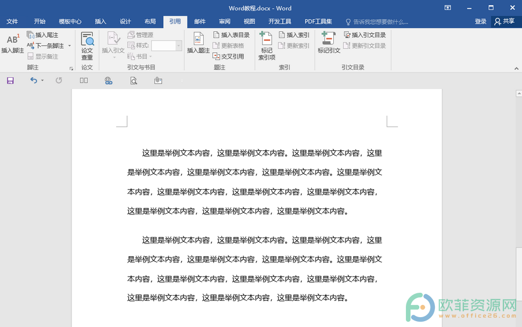Insert a caption (插入题注)

point(199,42)
